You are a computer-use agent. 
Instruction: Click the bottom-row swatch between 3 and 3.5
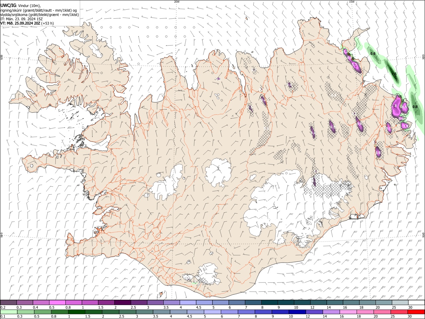(144, 312)
